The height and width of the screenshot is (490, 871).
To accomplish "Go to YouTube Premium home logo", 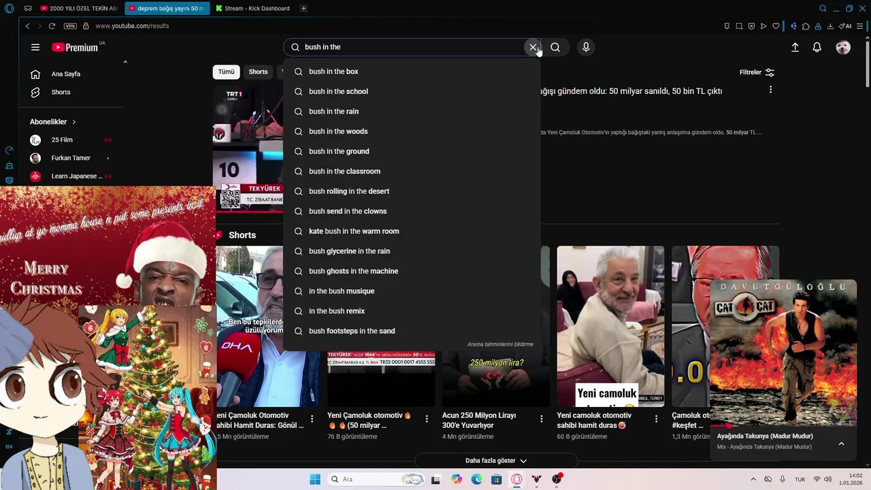I will [x=75, y=48].
